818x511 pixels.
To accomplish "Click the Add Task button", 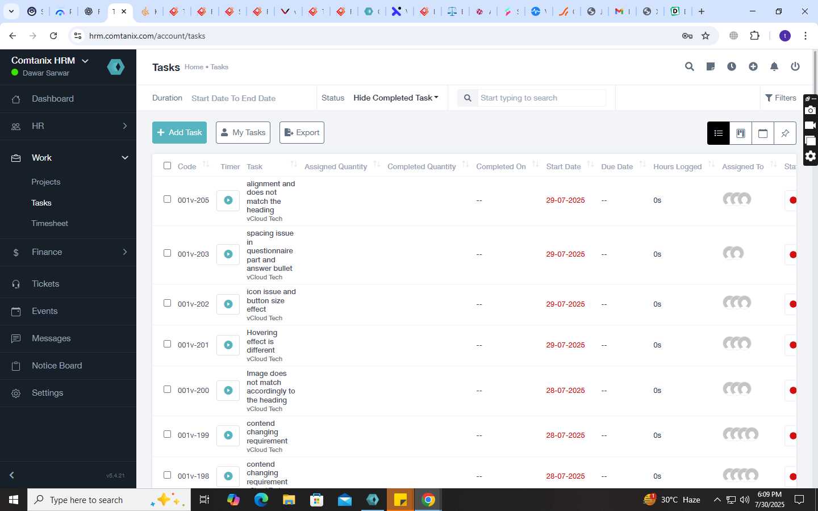I will [x=180, y=133].
